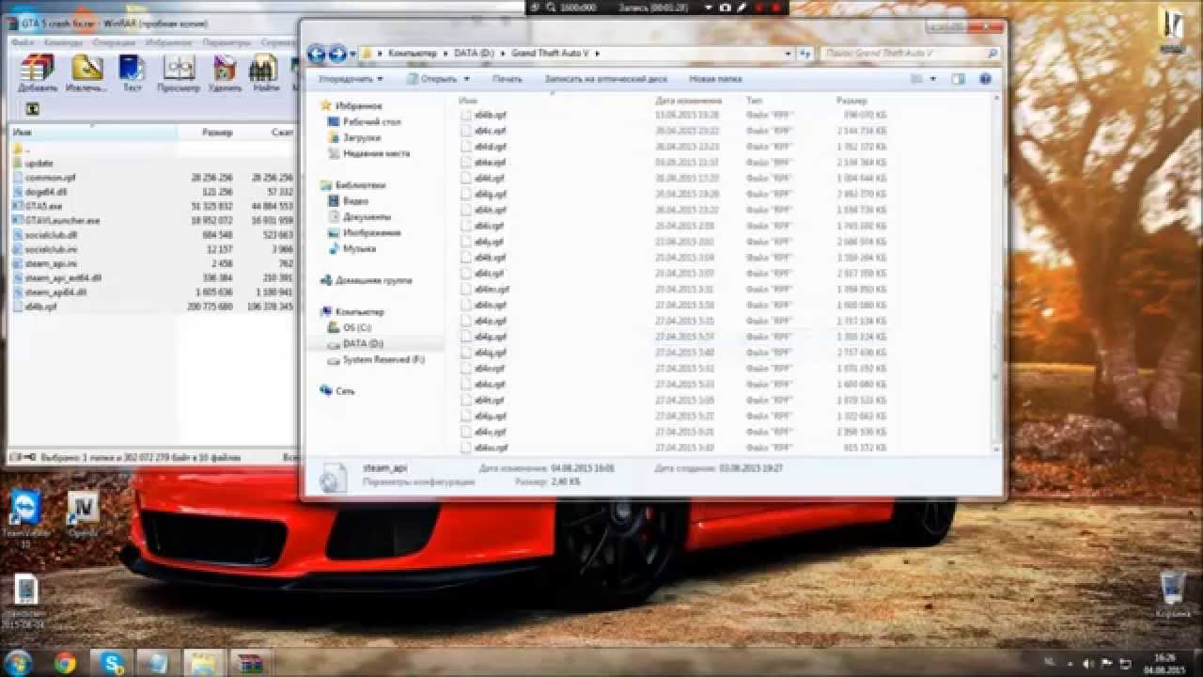Click the Удалить (Delete) icon in WinRAR
Viewport: 1203px width, 677px height.
(x=225, y=73)
